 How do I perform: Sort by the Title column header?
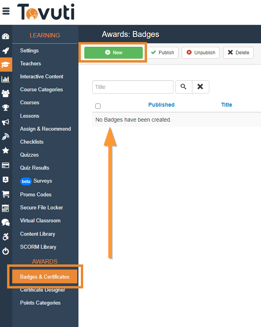click(226, 105)
